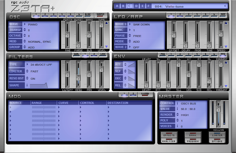Toggle the ARP button in LFO/ARP
Screen dimensions: 236x153
pyautogui.click(x=223, y=15)
